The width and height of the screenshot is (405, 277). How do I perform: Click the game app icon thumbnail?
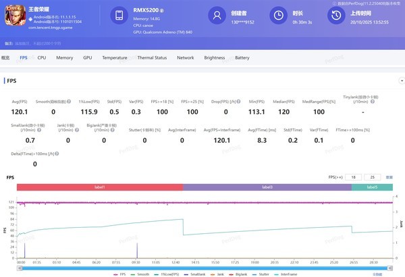tap(17, 16)
